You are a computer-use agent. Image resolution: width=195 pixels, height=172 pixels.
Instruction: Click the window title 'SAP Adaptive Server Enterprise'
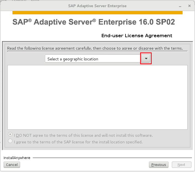[97, 6]
